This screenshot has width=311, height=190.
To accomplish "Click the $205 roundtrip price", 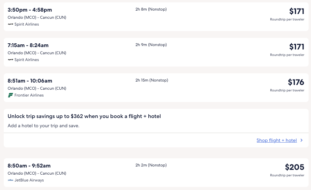I will 294,167.
